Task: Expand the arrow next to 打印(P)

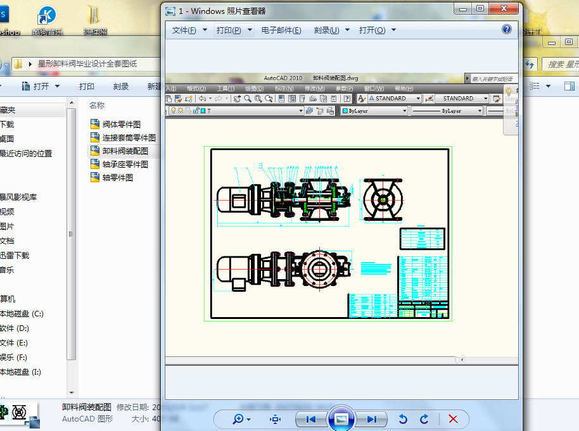Action: [250, 30]
